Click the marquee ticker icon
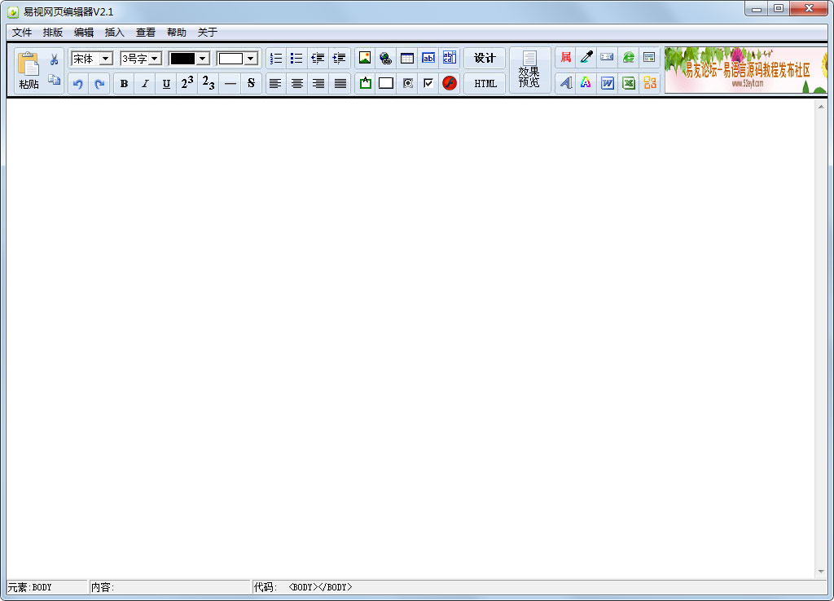The image size is (834, 601). coord(607,57)
